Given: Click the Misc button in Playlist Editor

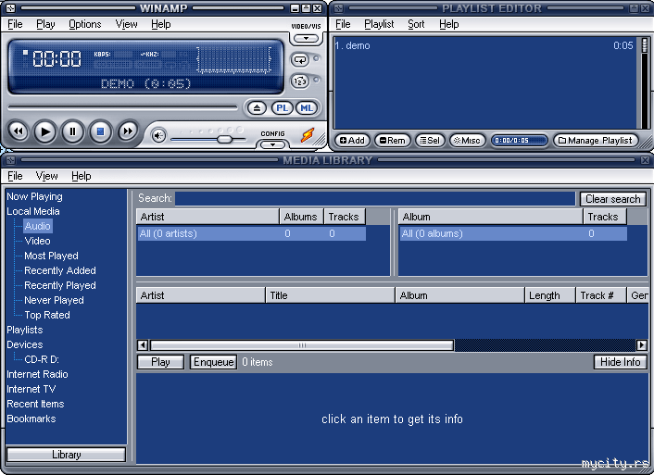Looking at the screenshot, I should (467, 141).
